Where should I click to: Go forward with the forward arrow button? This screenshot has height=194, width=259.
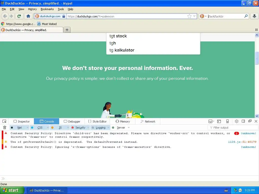[x=11, y=16]
